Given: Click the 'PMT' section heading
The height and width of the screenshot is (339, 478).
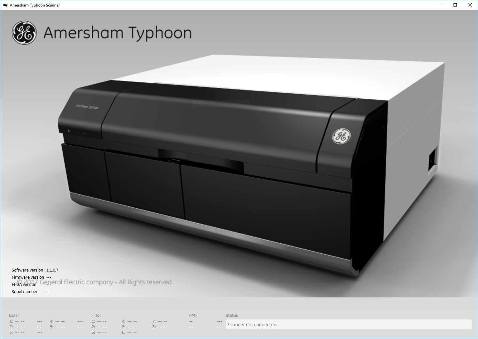Looking at the screenshot, I should 193,316.
